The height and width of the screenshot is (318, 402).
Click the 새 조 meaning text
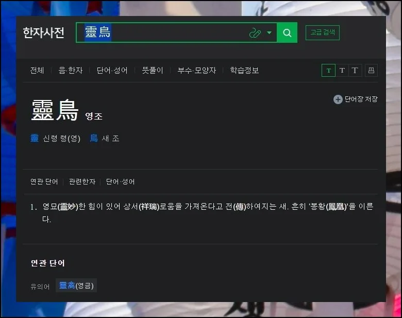110,139
